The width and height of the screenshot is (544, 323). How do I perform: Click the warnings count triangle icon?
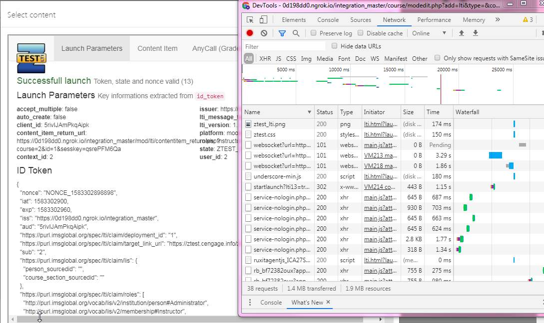click(525, 20)
